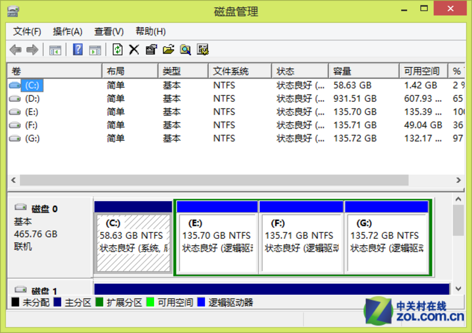Select the (C:) 58.63 GB partition block
The image size is (472, 333).
133,237
